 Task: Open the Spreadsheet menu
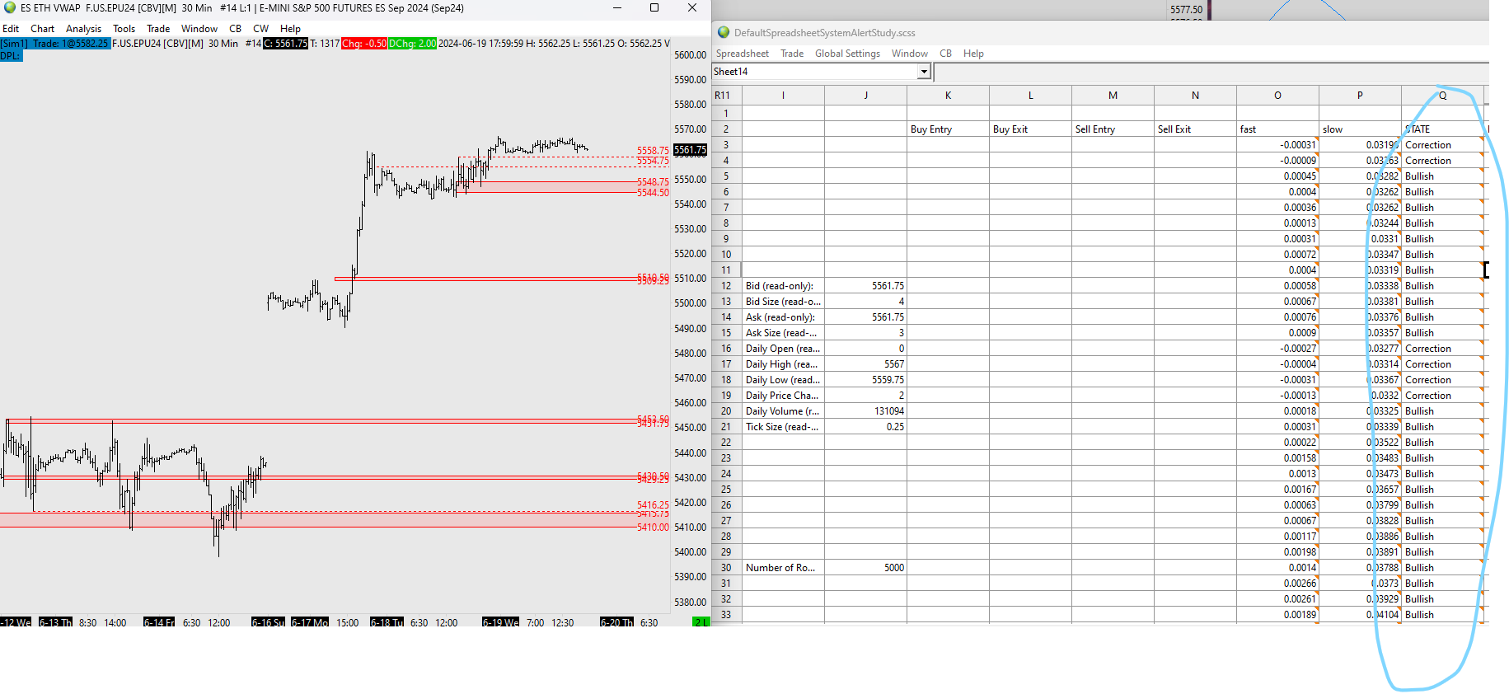click(743, 54)
